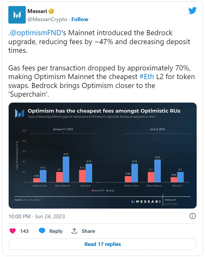Open the Messari display name link
Image resolution: width=205 pixels, height=257 pixels.
click(37, 11)
